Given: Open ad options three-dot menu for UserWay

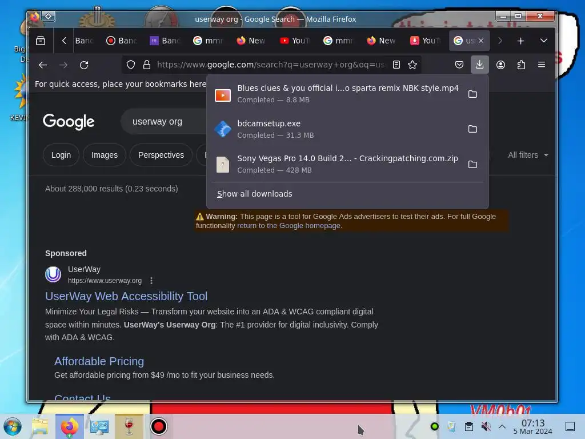Looking at the screenshot, I should pos(151,281).
